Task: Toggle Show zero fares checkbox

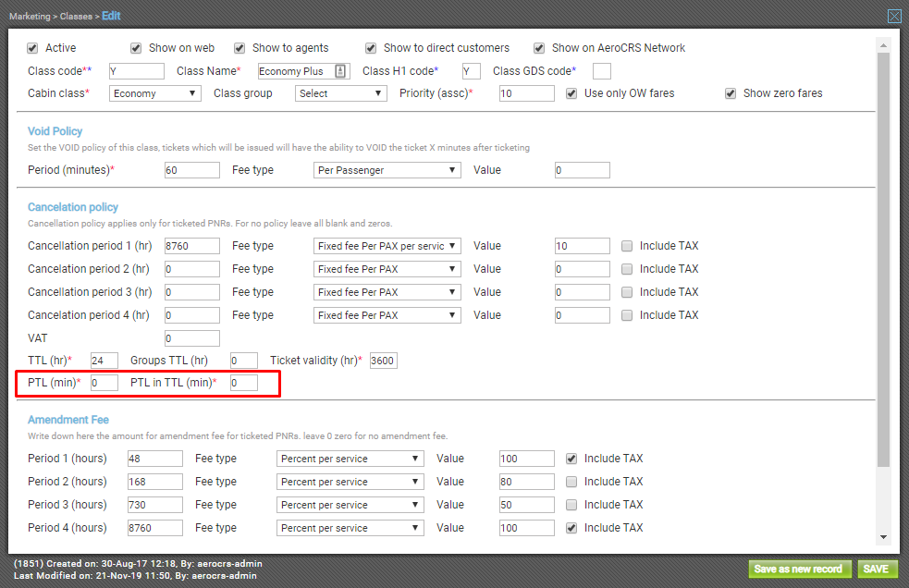Action: pos(731,93)
